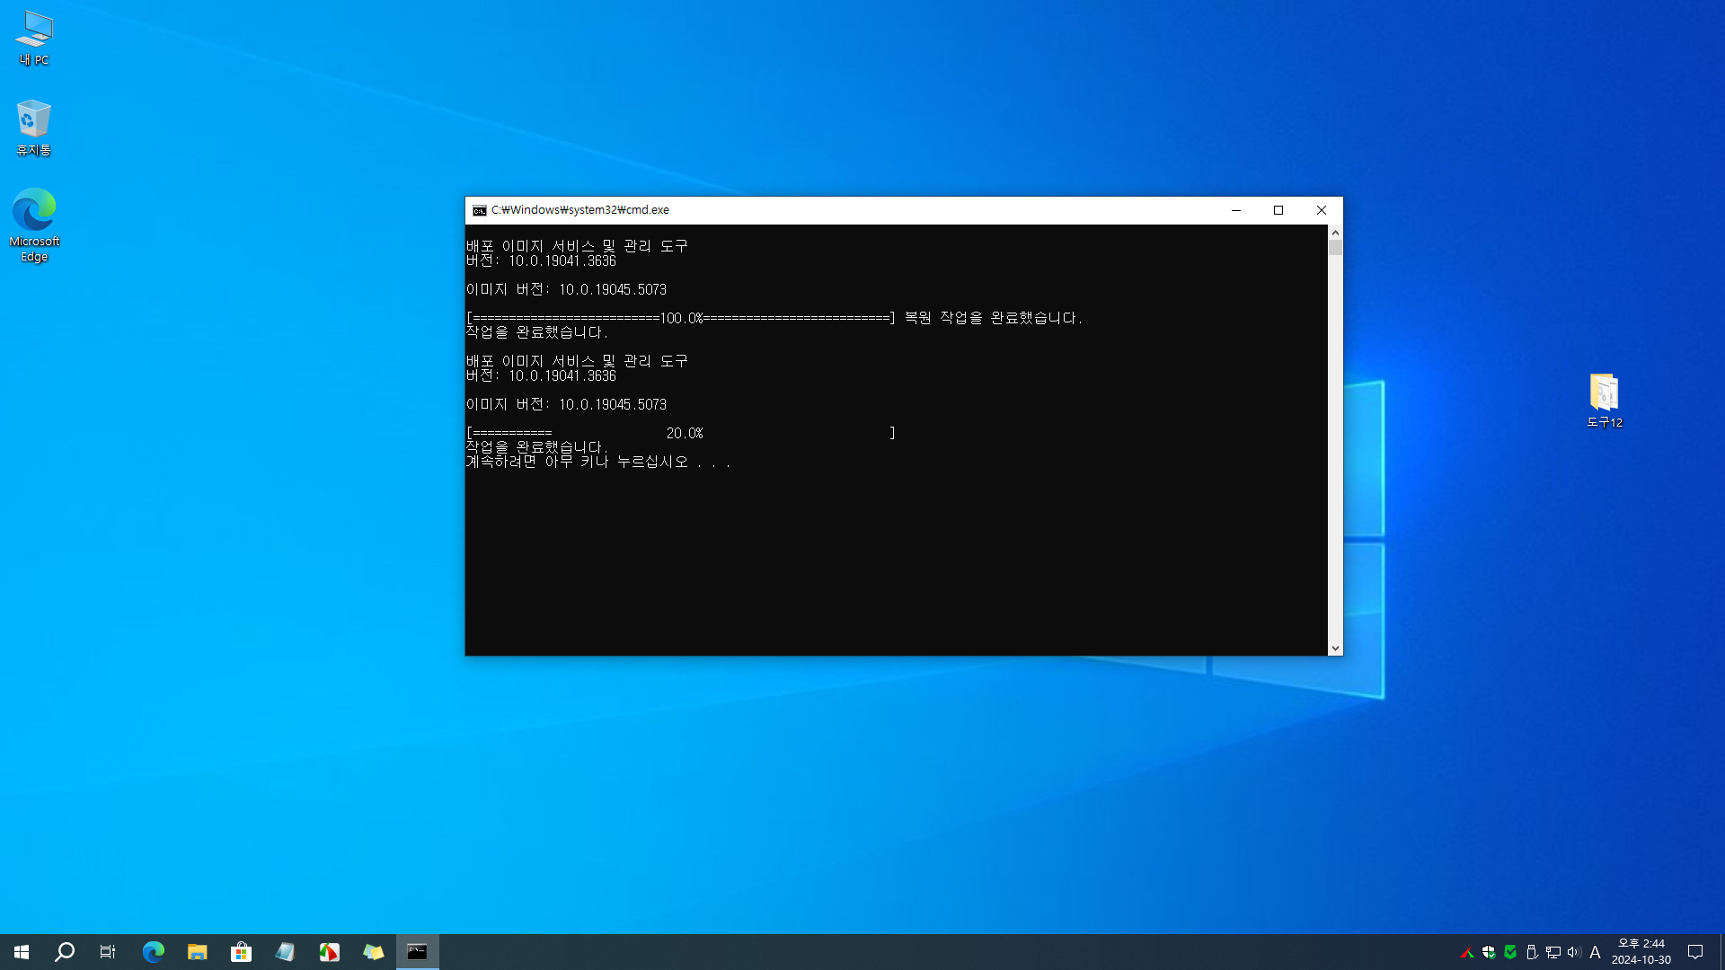The image size is (1725, 970).
Task: Click Show Desktop sliver at the taskbar's end
Action: tap(1721, 952)
